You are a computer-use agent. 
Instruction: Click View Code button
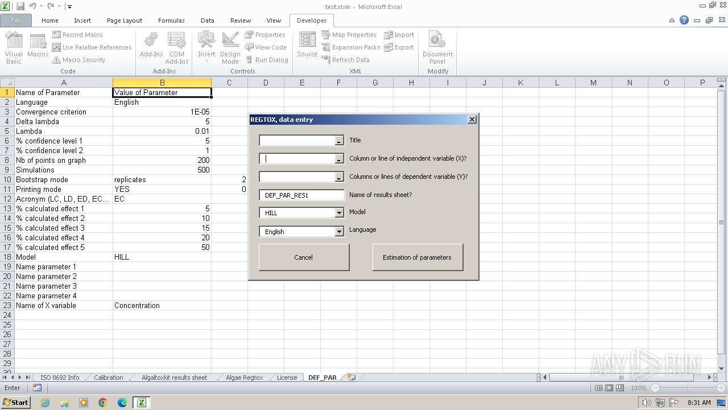click(266, 47)
